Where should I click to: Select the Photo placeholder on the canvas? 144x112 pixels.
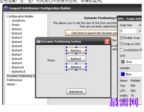(x=51, y=60)
